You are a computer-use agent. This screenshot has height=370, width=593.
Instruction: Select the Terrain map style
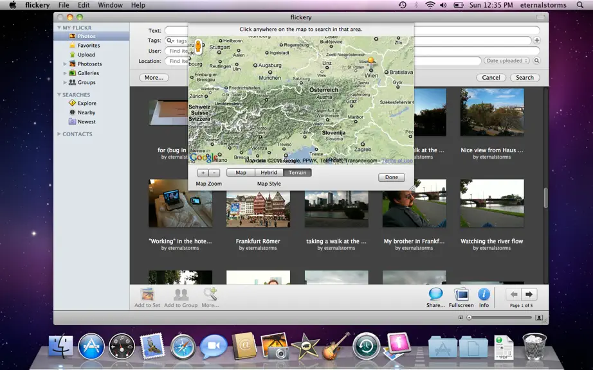click(297, 173)
